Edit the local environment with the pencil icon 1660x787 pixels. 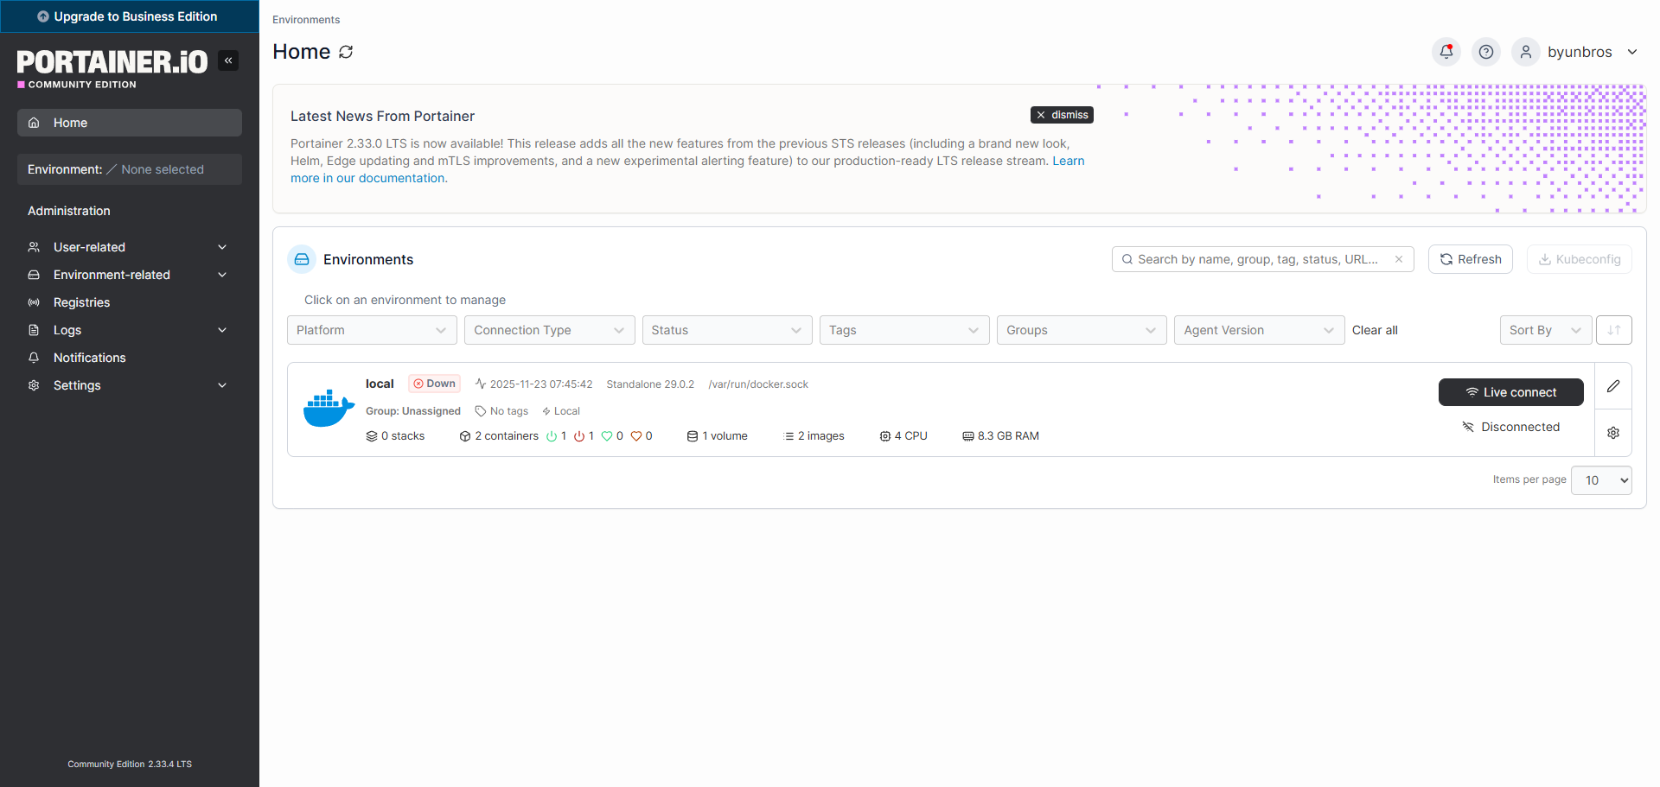(1613, 386)
